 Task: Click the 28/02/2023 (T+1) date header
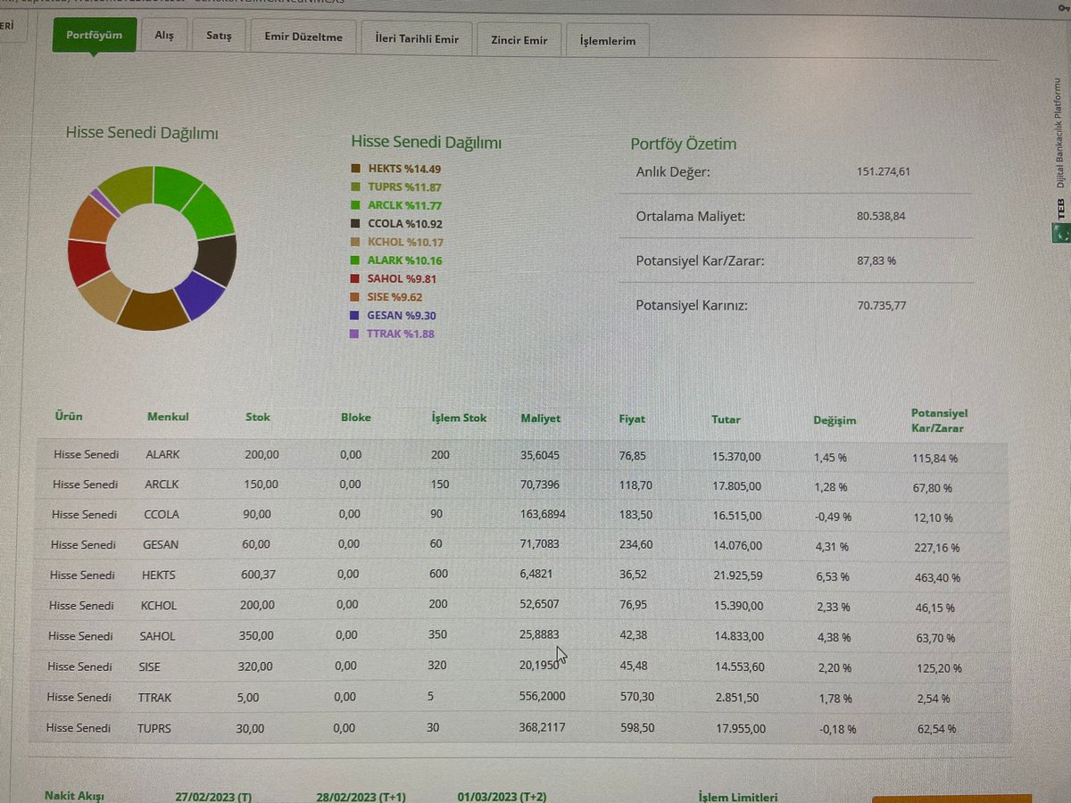click(361, 796)
